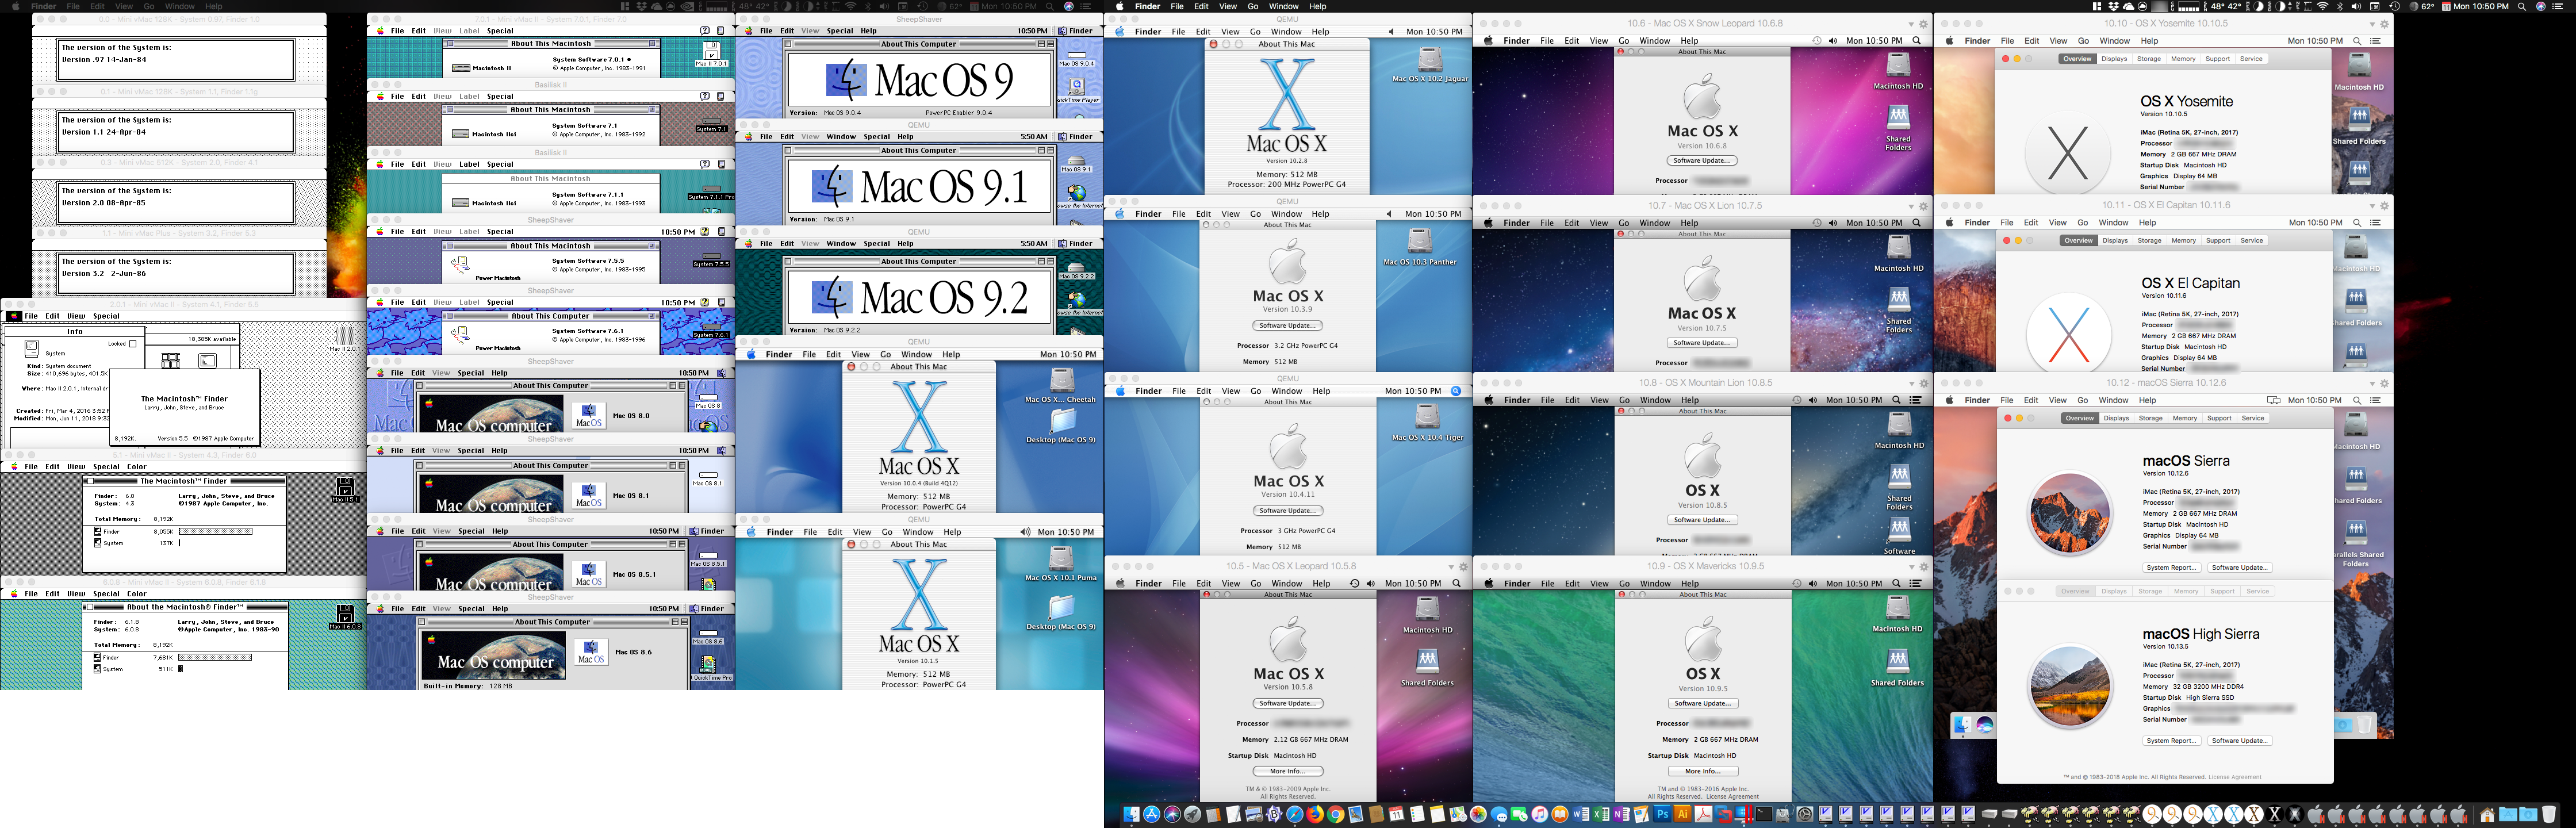The width and height of the screenshot is (2576, 828).
Task: Switch to Memory tab in macOS Sierra window
Action: (x=2185, y=418)
